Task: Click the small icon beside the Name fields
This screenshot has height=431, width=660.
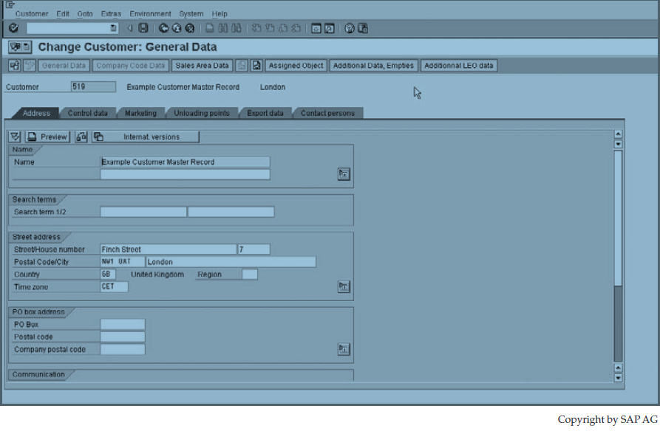Action: pyautogui.click(x=343, y=173)
